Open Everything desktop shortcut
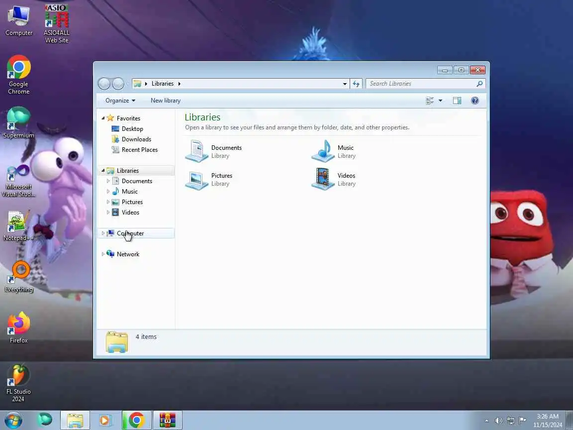Image resolution: width=573 pixels, height=430 pixels. coord(18,277)
